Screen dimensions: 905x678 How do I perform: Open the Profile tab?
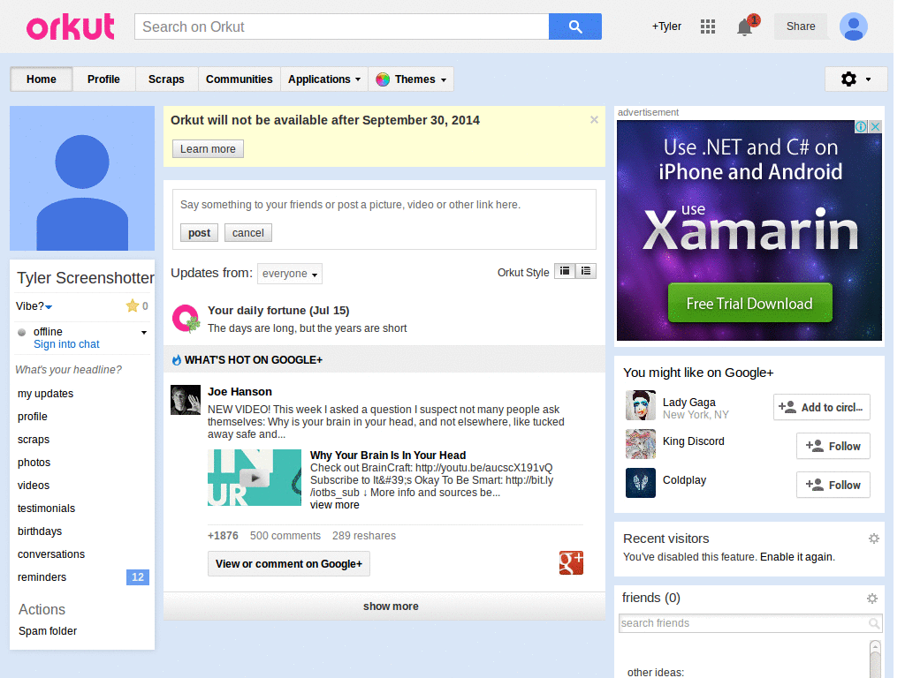[104, 79]
